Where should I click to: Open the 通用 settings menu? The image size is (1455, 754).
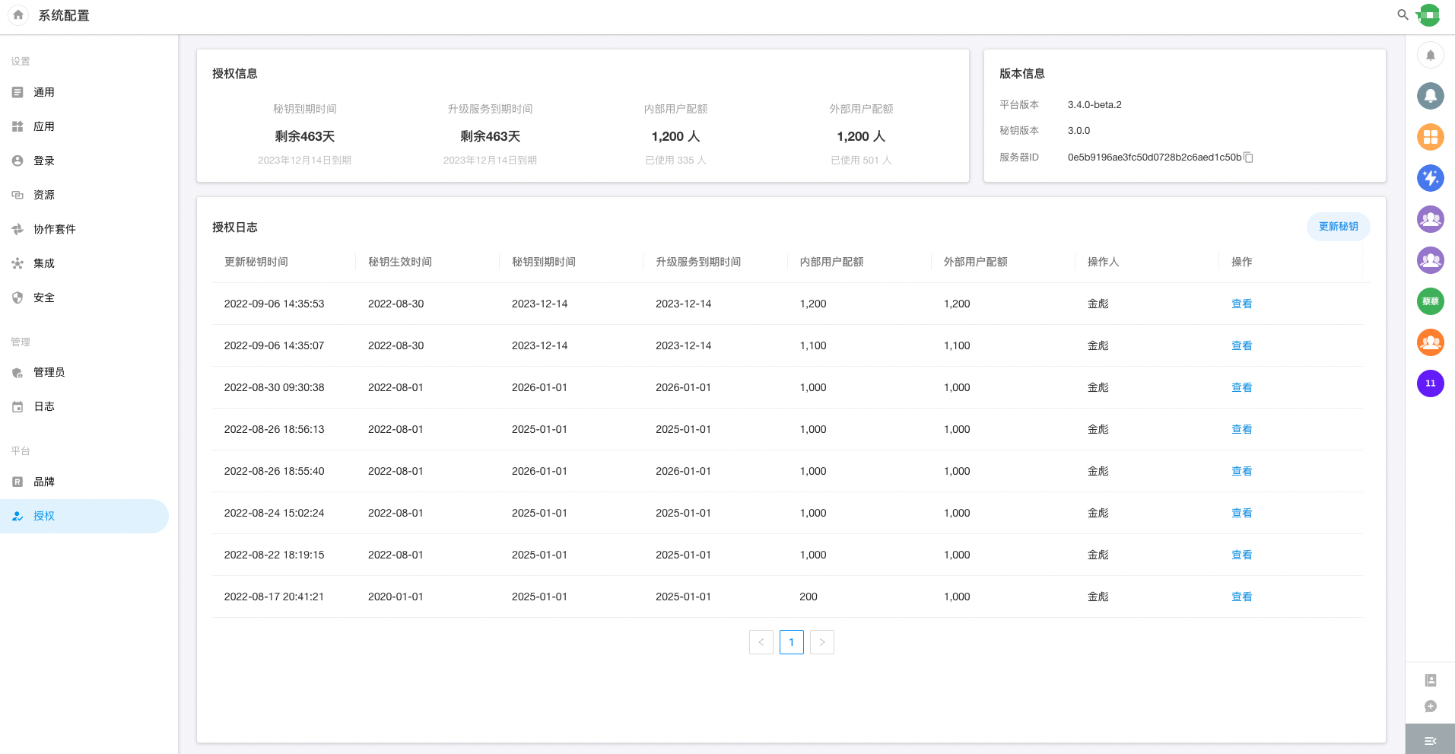(44, 92)
